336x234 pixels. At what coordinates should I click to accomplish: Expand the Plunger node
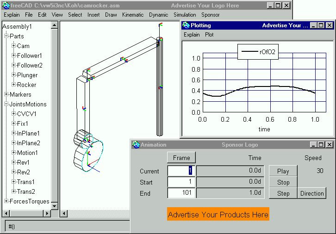pos(13,75)
